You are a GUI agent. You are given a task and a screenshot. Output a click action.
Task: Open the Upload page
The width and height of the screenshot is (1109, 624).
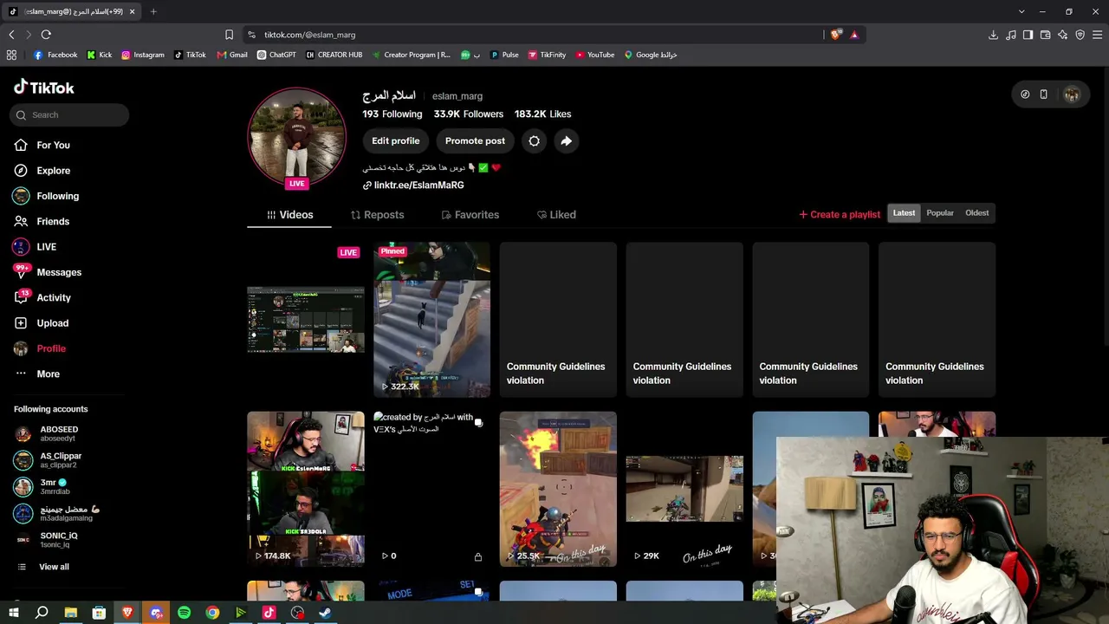click(52, 323)
